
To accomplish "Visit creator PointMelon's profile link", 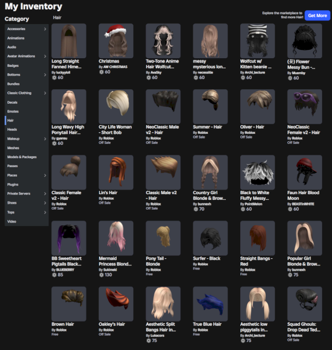I will [x=253, y=204].
